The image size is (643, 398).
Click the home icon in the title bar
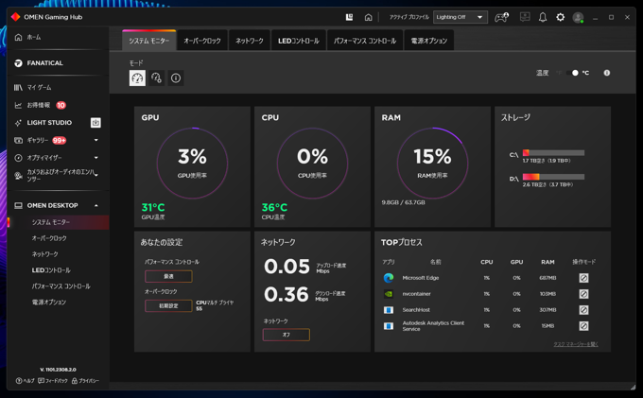point(368,17)
